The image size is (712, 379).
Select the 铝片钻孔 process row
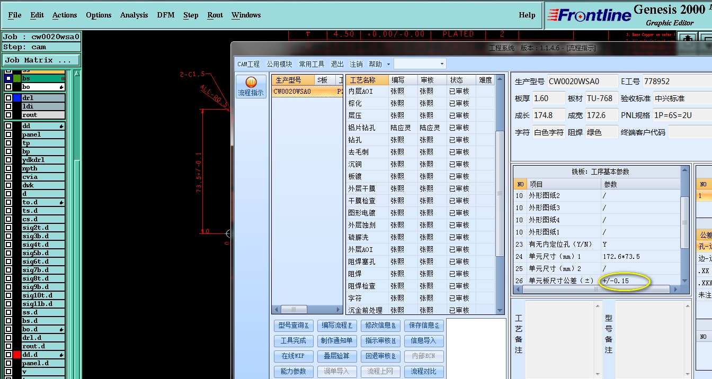click(421, 128)
